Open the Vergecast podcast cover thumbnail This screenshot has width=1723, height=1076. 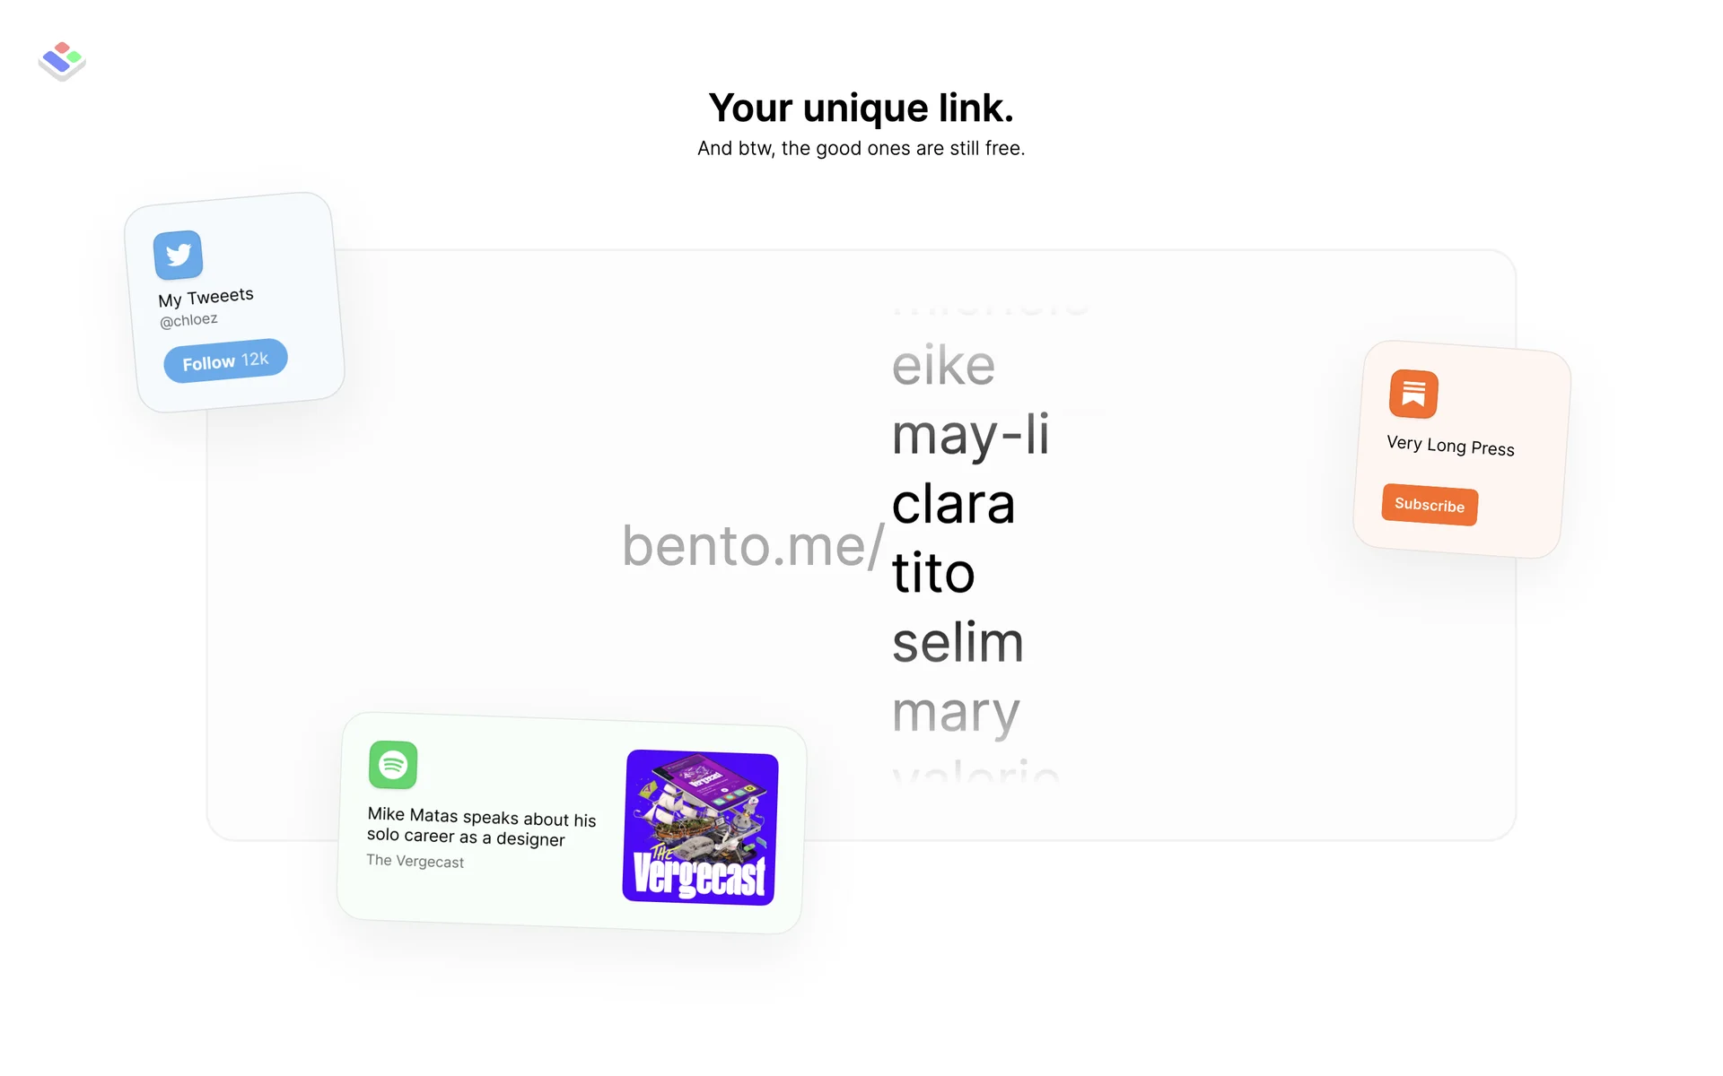(x=701, y=828)
